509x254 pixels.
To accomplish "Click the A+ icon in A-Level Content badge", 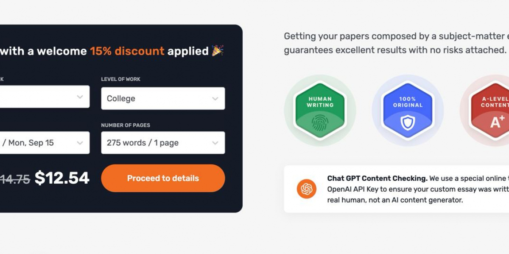I will pos(497,122).
